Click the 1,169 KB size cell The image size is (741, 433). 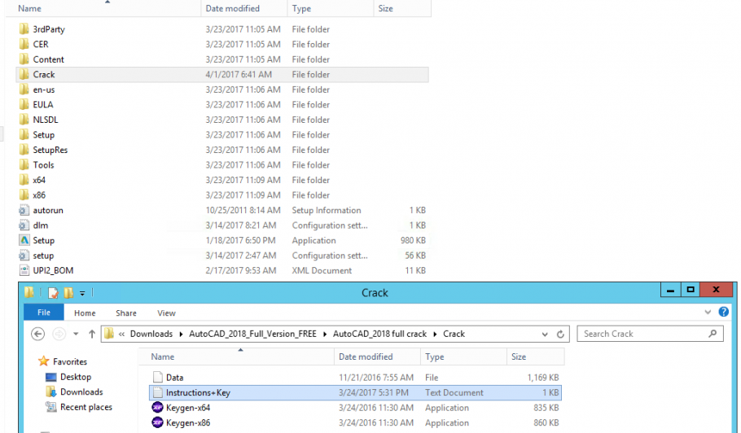pos(543,378)
